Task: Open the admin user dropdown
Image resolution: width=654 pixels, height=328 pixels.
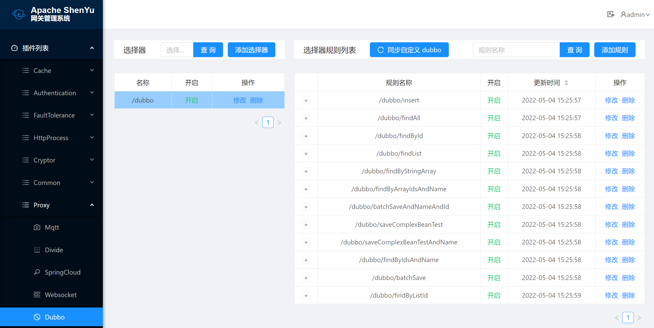Action: click(635, 15)
